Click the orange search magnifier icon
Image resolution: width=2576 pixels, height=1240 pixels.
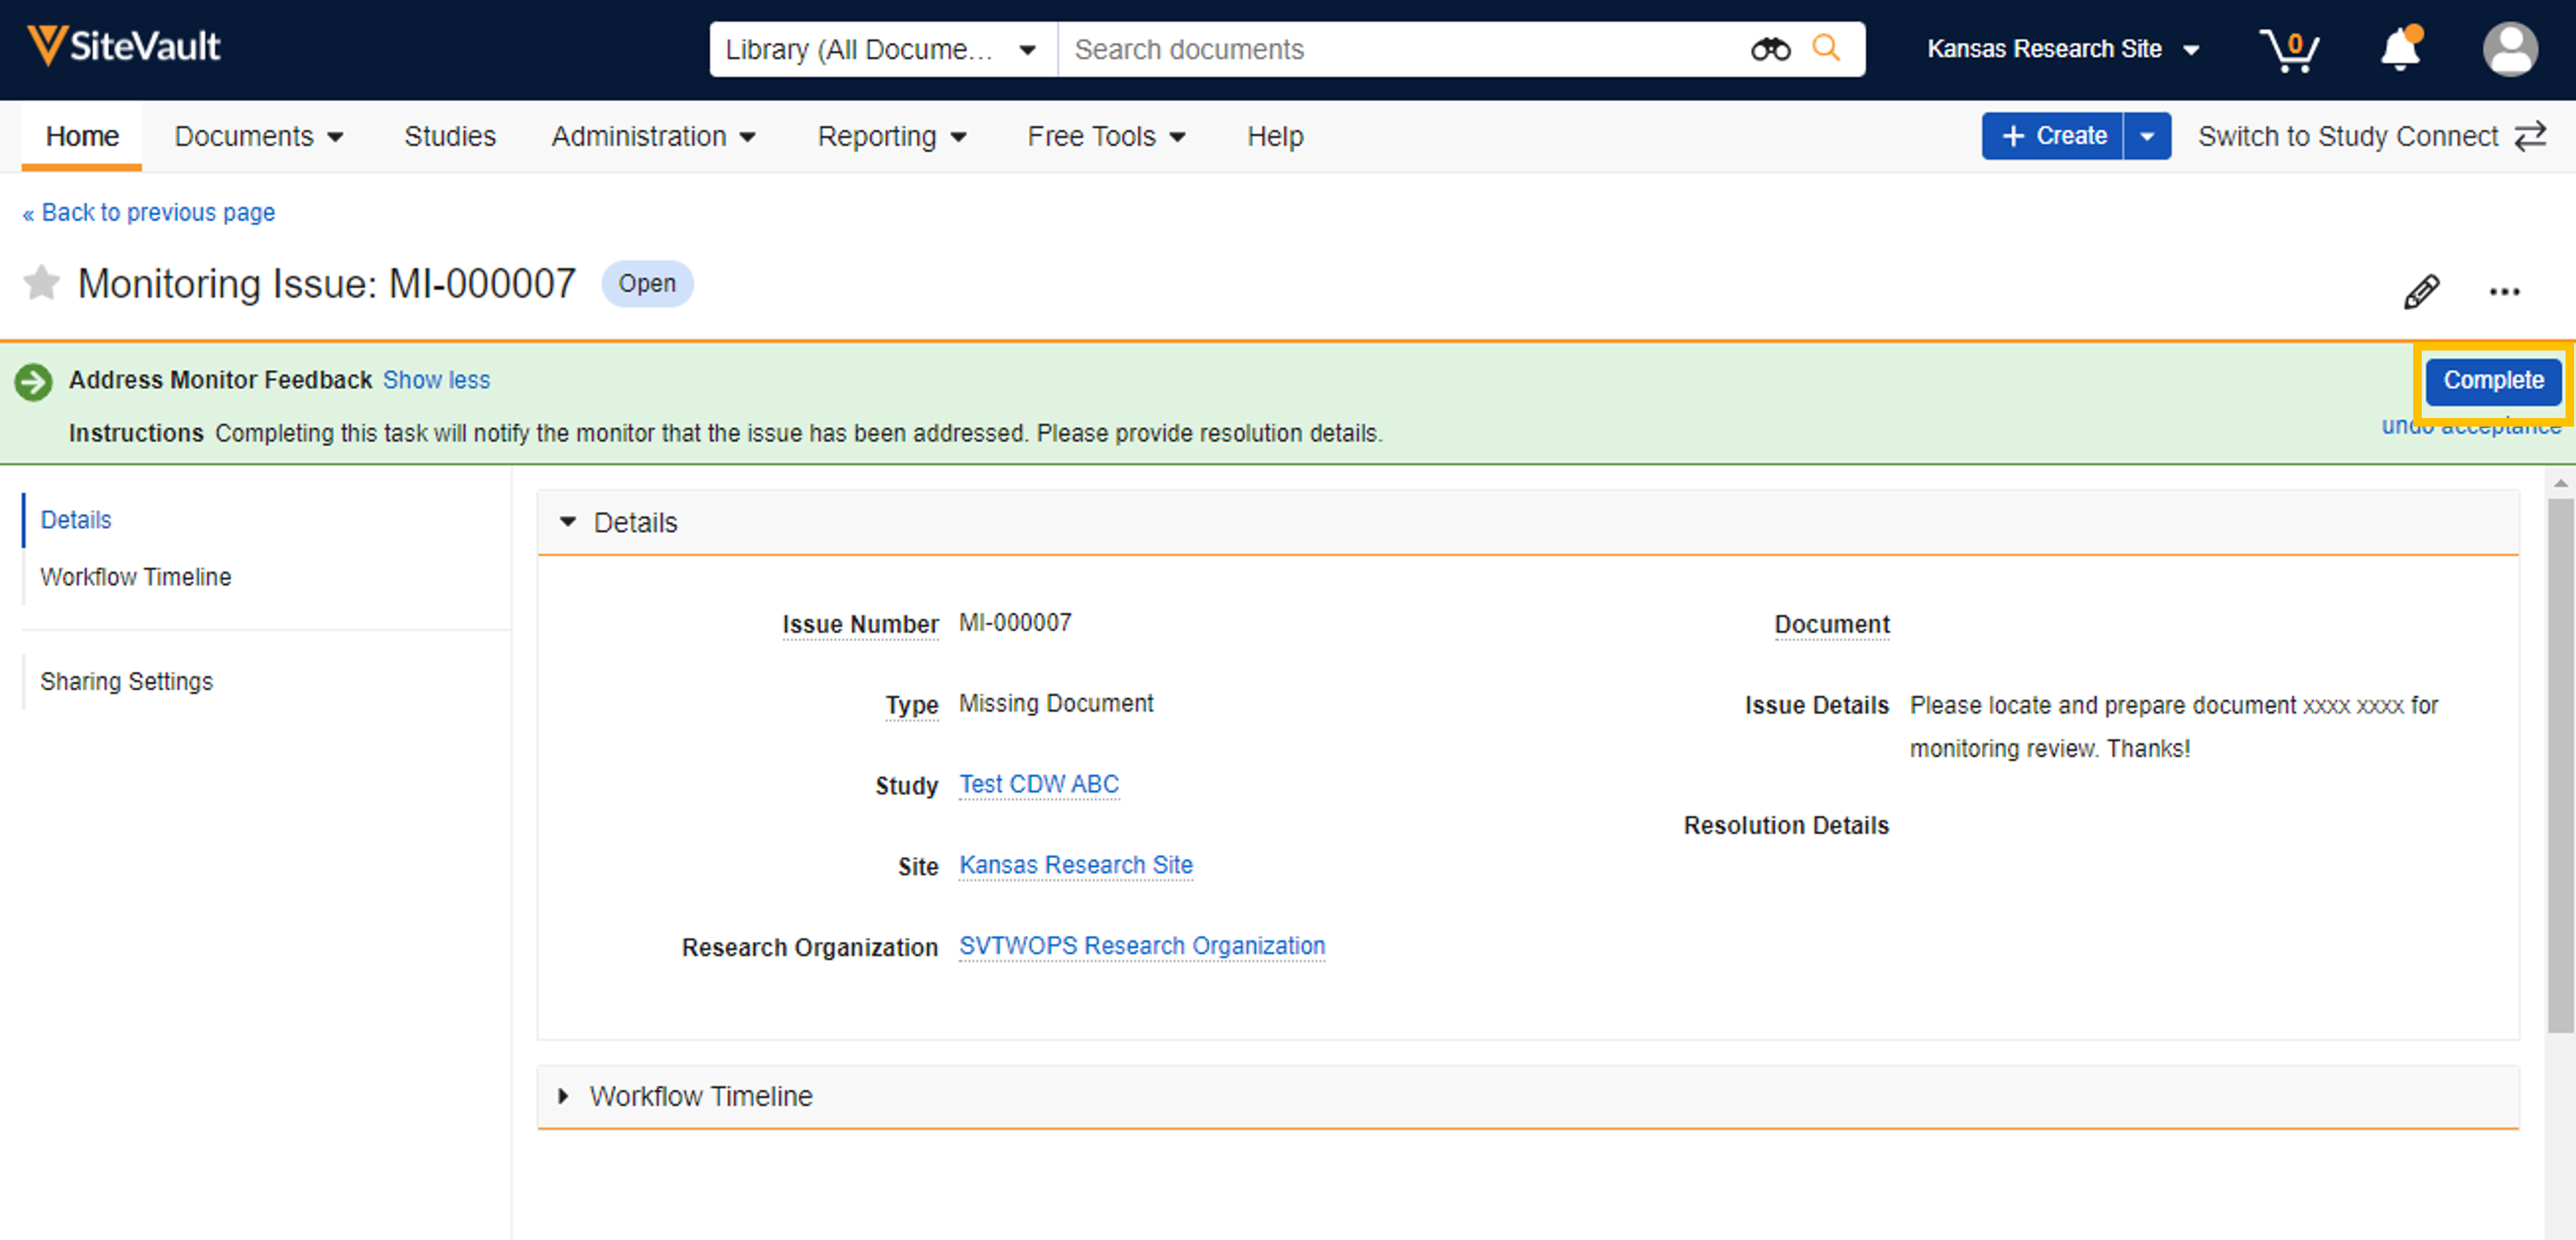pos(1826,48)
